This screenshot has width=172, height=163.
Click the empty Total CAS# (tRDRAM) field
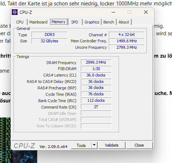(x=96, y=120)
